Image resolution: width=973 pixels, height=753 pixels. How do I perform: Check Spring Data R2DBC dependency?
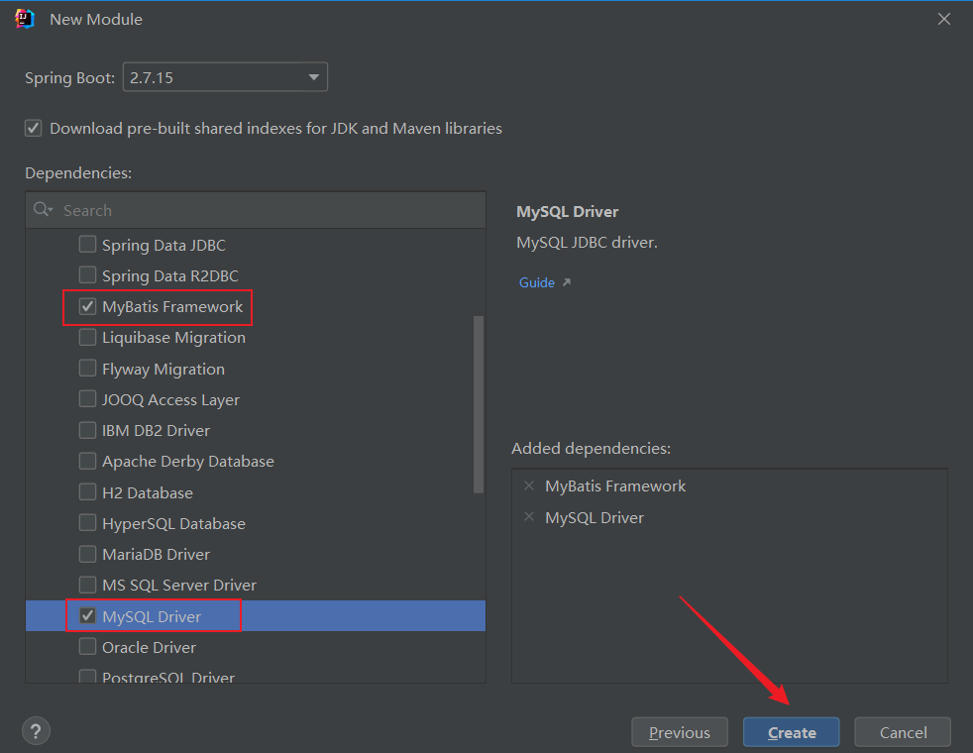pos(87,274)
